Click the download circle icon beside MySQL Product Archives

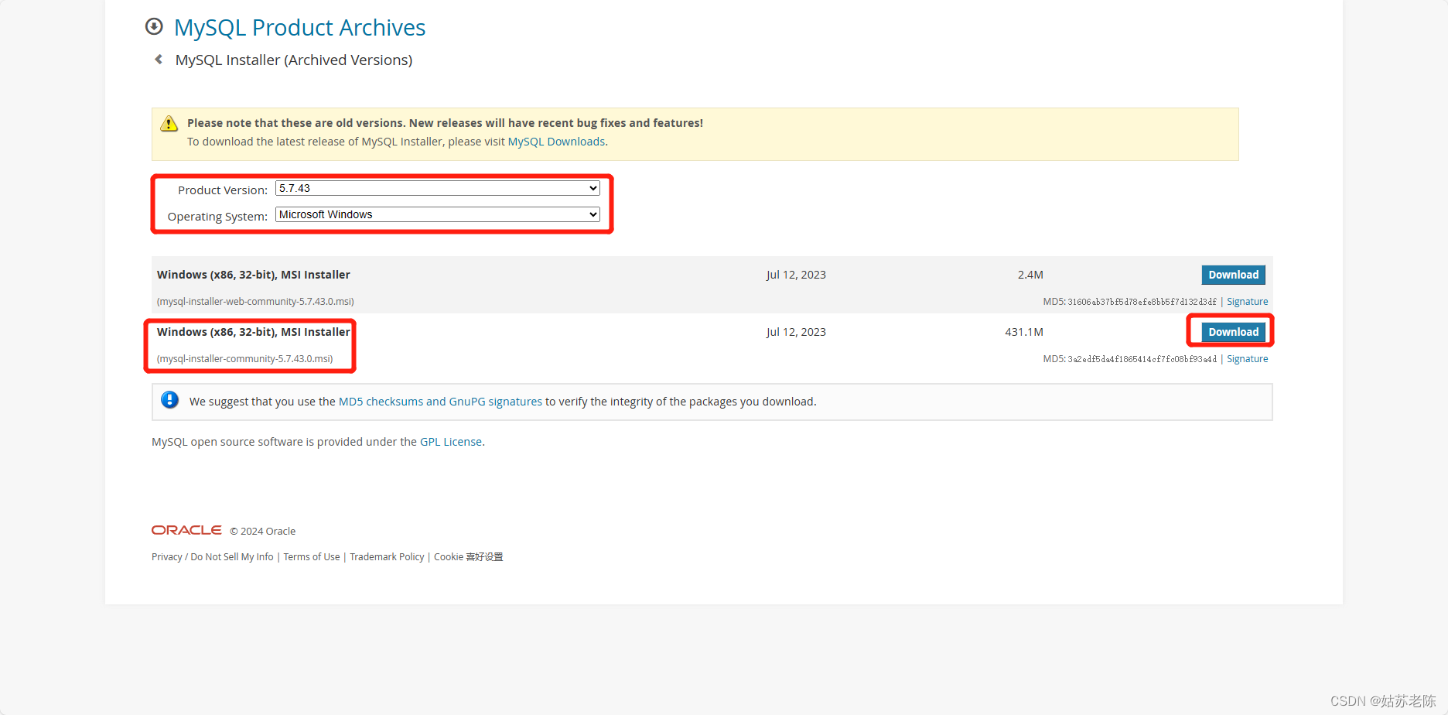(x=154, y=27)
